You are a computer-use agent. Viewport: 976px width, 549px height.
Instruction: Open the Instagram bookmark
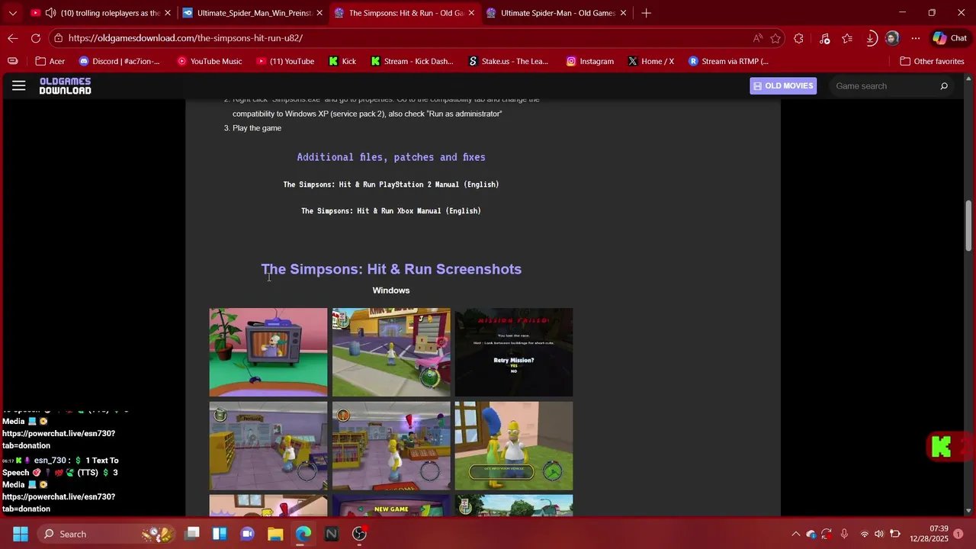click(x=589, y=61)
